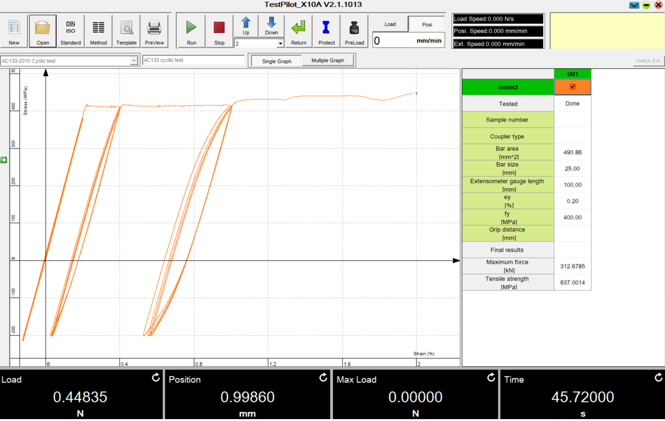
Task: Switch to the Multiple Graph tab
Action: point(327,61)
